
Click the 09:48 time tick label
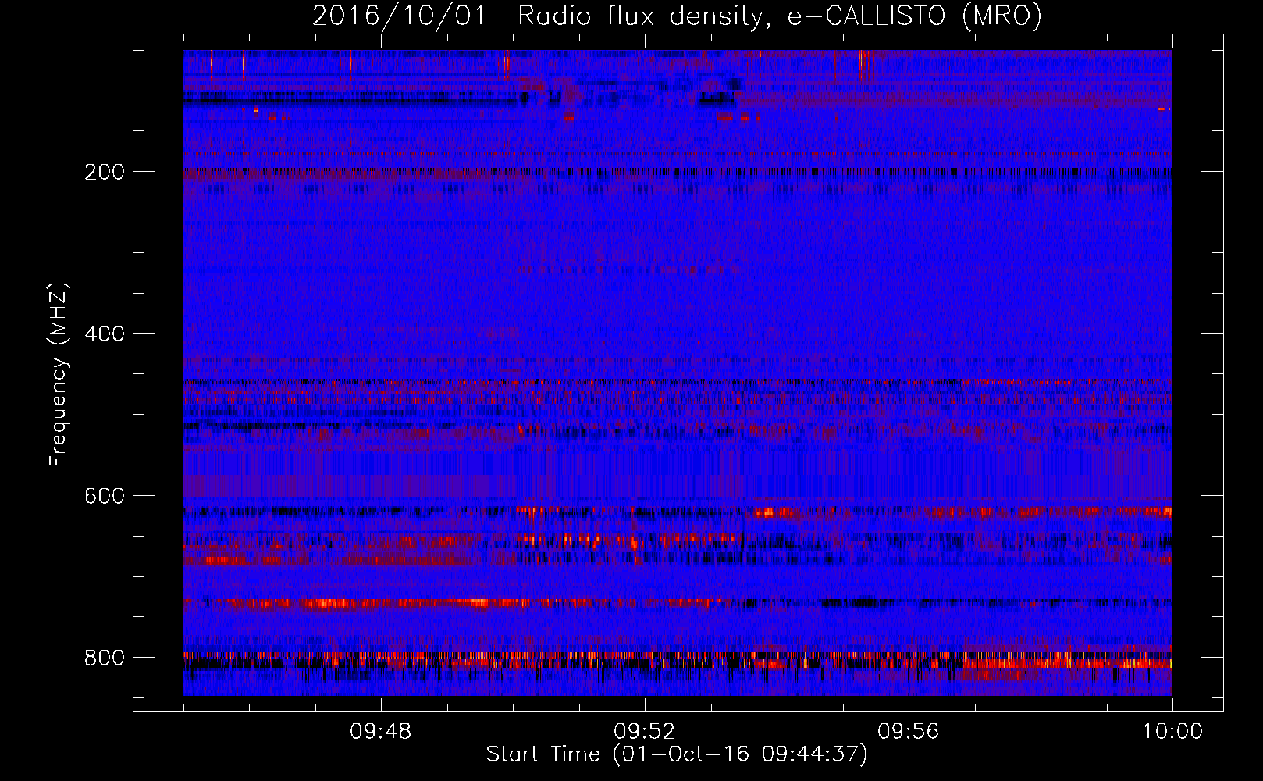tap(381, 732)
